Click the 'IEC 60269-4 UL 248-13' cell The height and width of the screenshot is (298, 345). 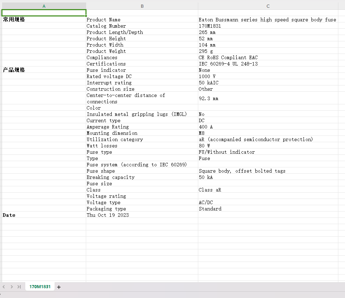tap(268, 64)
